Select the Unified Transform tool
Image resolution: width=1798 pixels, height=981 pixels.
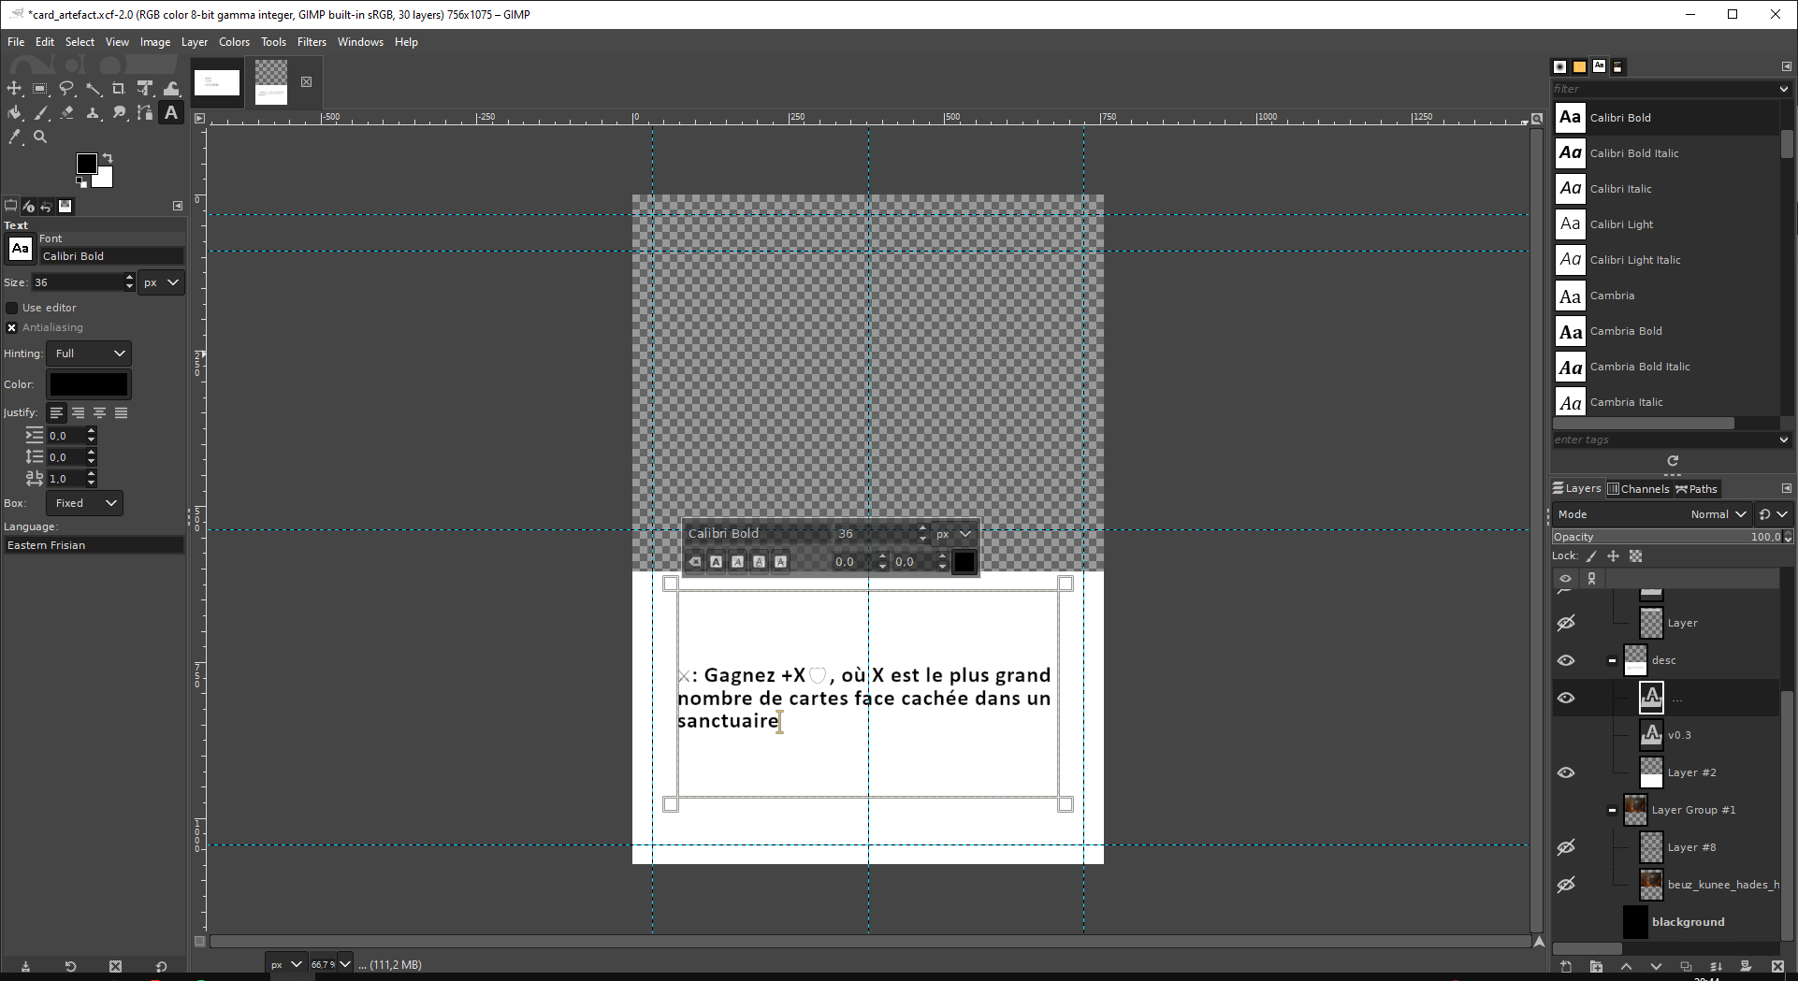coord(145,89)
